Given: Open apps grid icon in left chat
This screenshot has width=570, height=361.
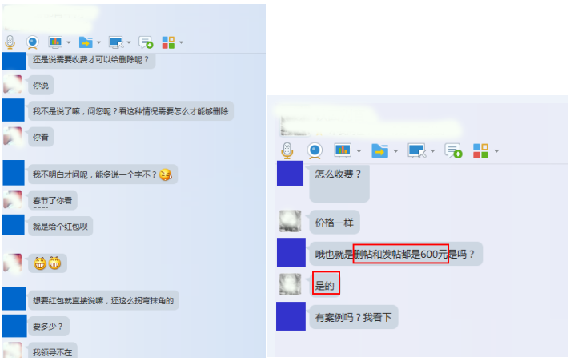Looking at the screenshot, I should (168, 42).
